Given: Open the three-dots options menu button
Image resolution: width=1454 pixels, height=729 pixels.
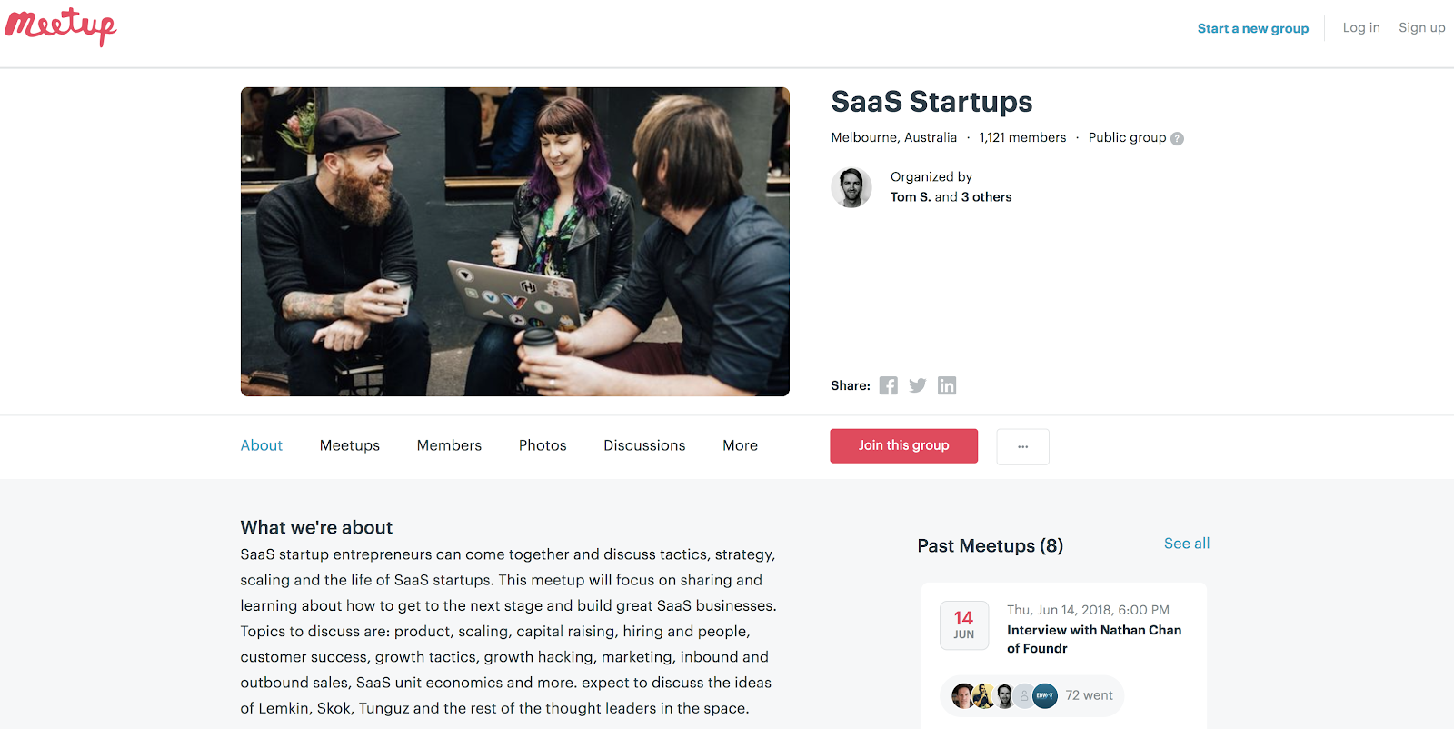Looking at the screenshot, I should pyautogui.click(x=1022, y=446).
